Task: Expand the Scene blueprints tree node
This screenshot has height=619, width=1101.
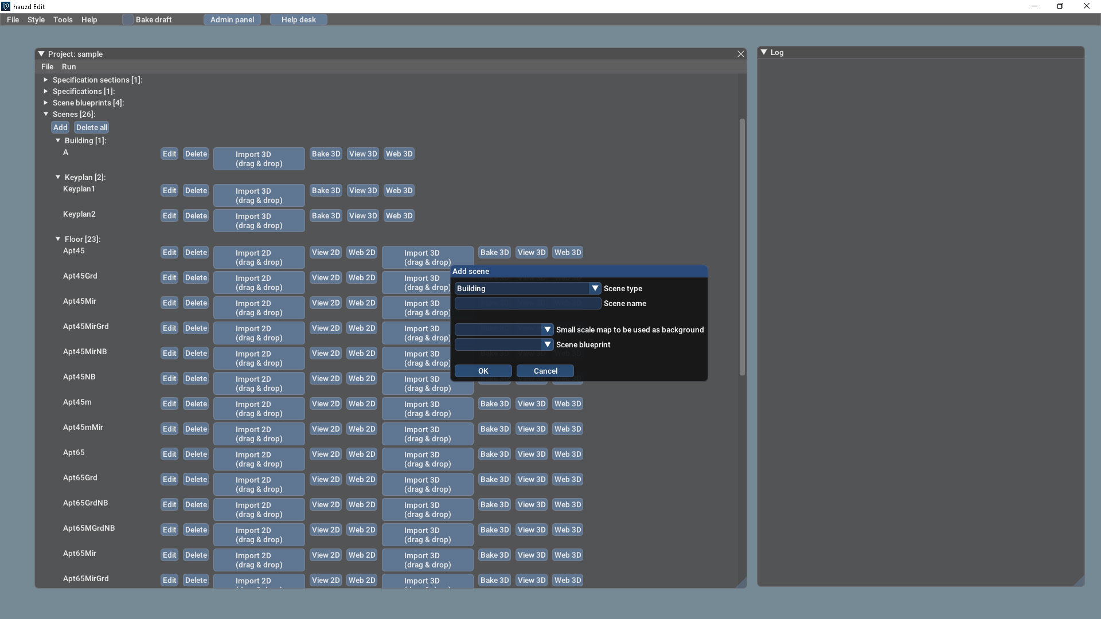Action: 46,103
